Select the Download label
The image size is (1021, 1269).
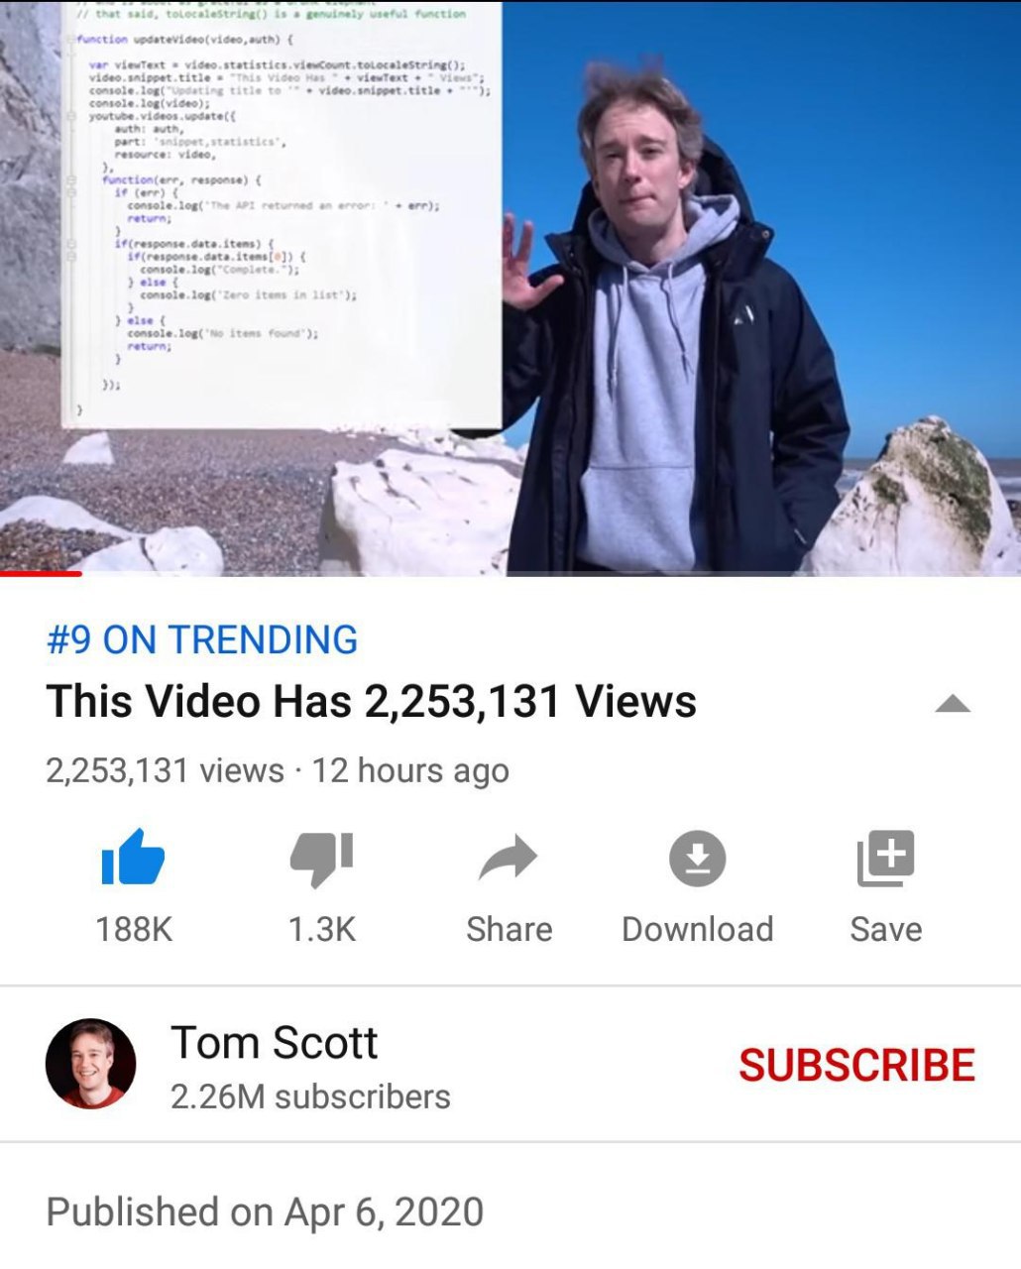(x=698, y=929)
